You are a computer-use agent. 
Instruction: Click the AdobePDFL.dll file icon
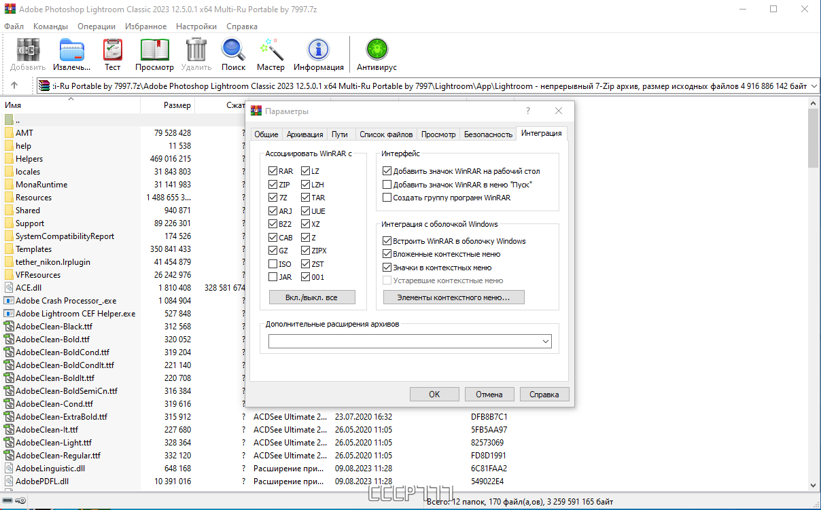pyautogui.click(x=9, y=481)
